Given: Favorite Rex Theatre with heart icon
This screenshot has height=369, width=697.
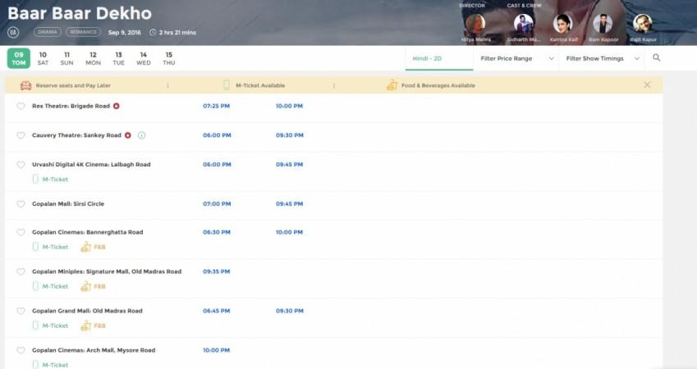Looking at the screenshot, I should click(x=21, y=107).
